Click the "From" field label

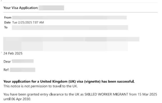click(8, 18)
